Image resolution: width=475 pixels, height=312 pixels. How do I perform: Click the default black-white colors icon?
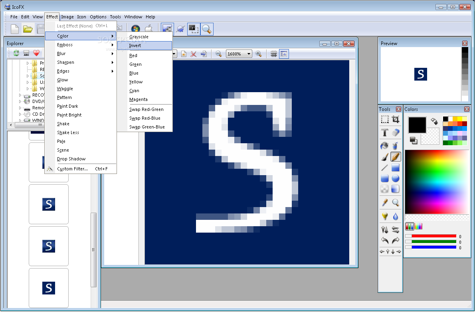click(x=414, y=140)
